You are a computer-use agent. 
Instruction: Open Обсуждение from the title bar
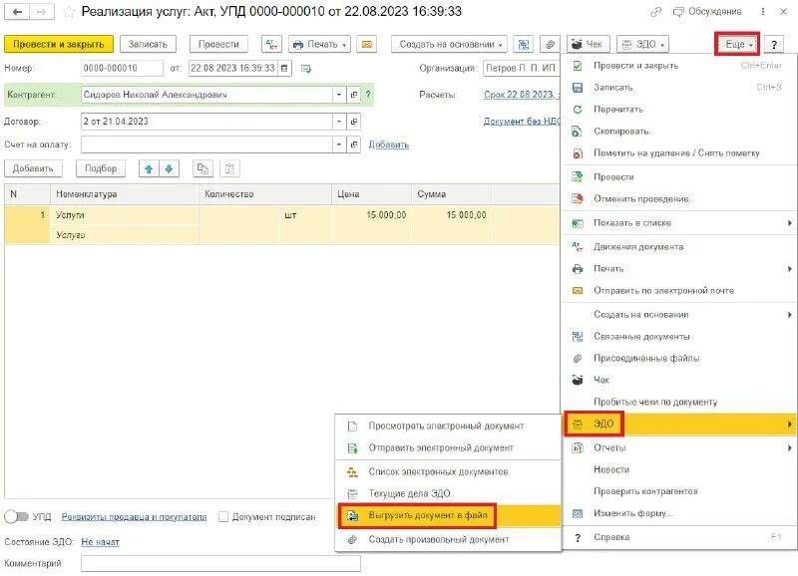[x=714, y=10]
